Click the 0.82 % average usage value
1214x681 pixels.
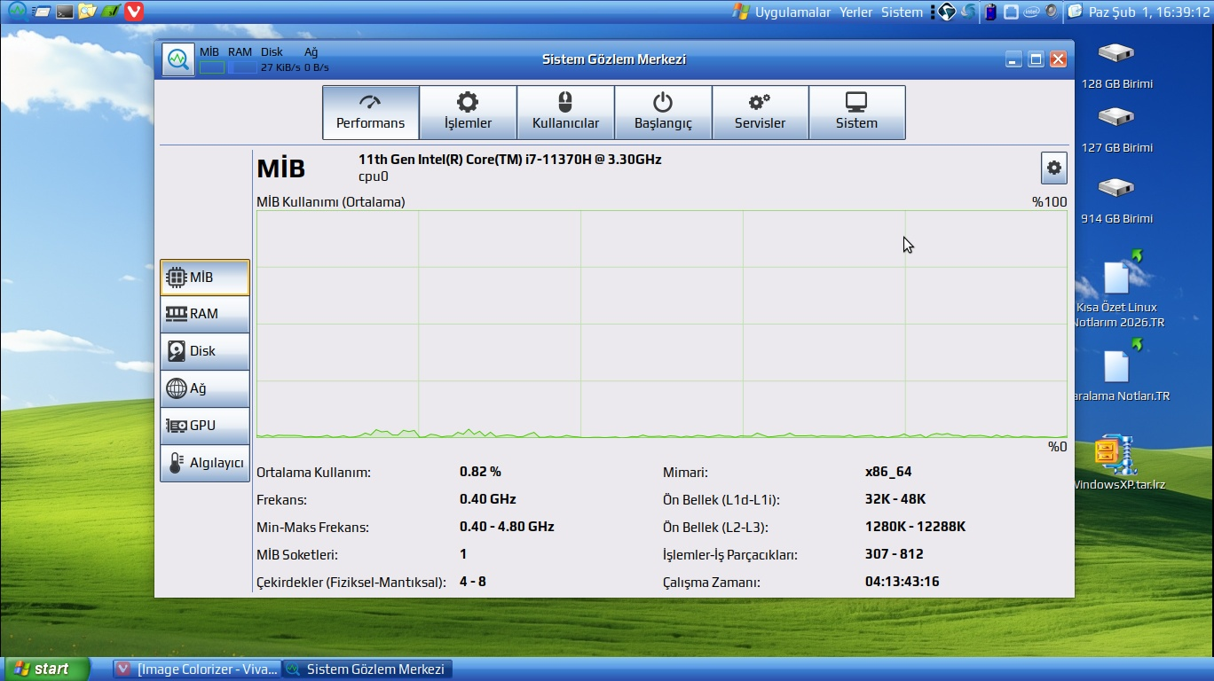tap(480, 472)
